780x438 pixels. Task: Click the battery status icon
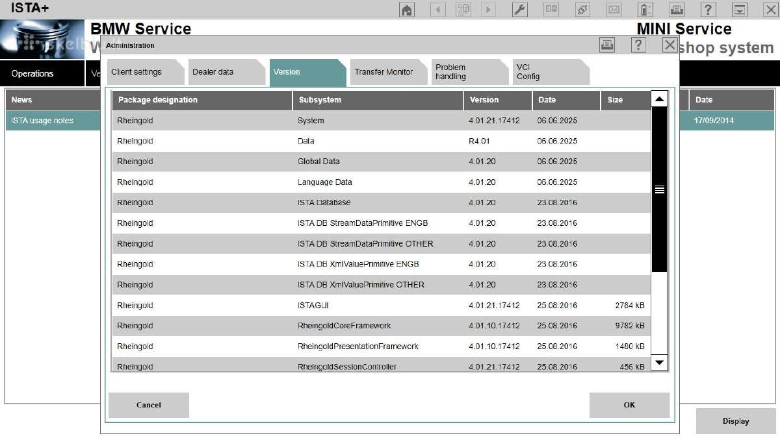645,10
